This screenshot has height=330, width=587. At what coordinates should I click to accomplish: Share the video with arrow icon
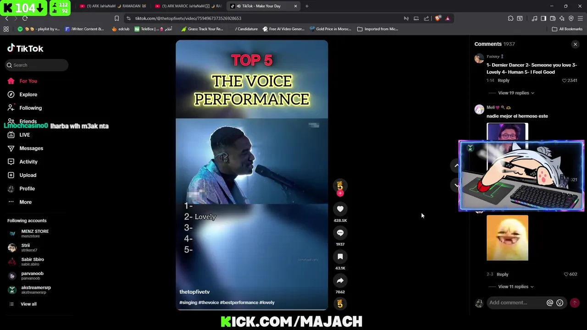tap(340, 280)
